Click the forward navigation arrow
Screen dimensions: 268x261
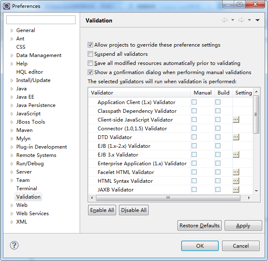click(x=241, y=20)
